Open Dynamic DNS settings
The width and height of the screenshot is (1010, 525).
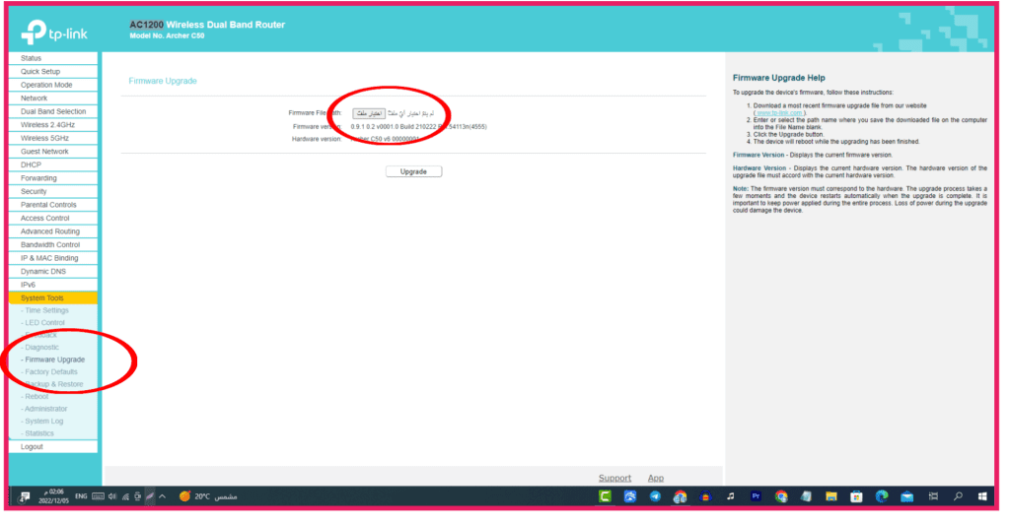(x=53, y=272)
